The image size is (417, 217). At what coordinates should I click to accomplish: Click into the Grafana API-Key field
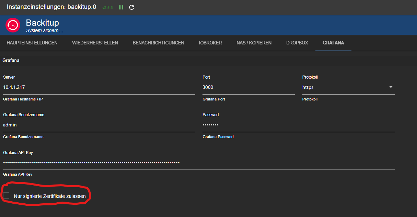(x=199, y=163)
